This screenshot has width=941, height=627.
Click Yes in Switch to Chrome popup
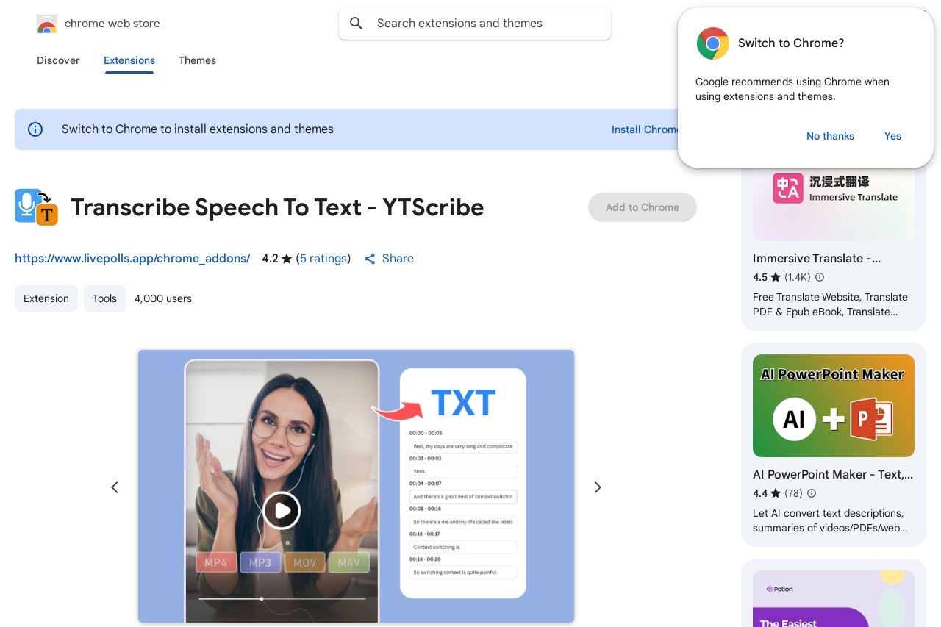pyautogui.click(x=892, y=136)
